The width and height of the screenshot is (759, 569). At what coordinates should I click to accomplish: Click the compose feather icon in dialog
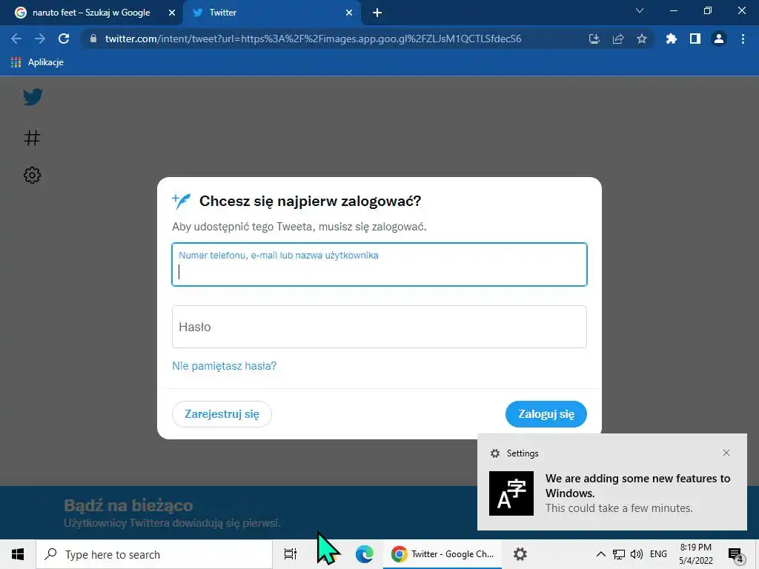click(182, 201)
